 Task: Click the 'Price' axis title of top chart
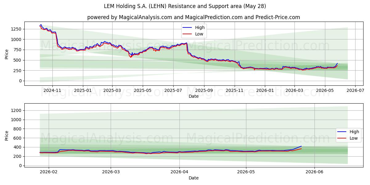7,54
